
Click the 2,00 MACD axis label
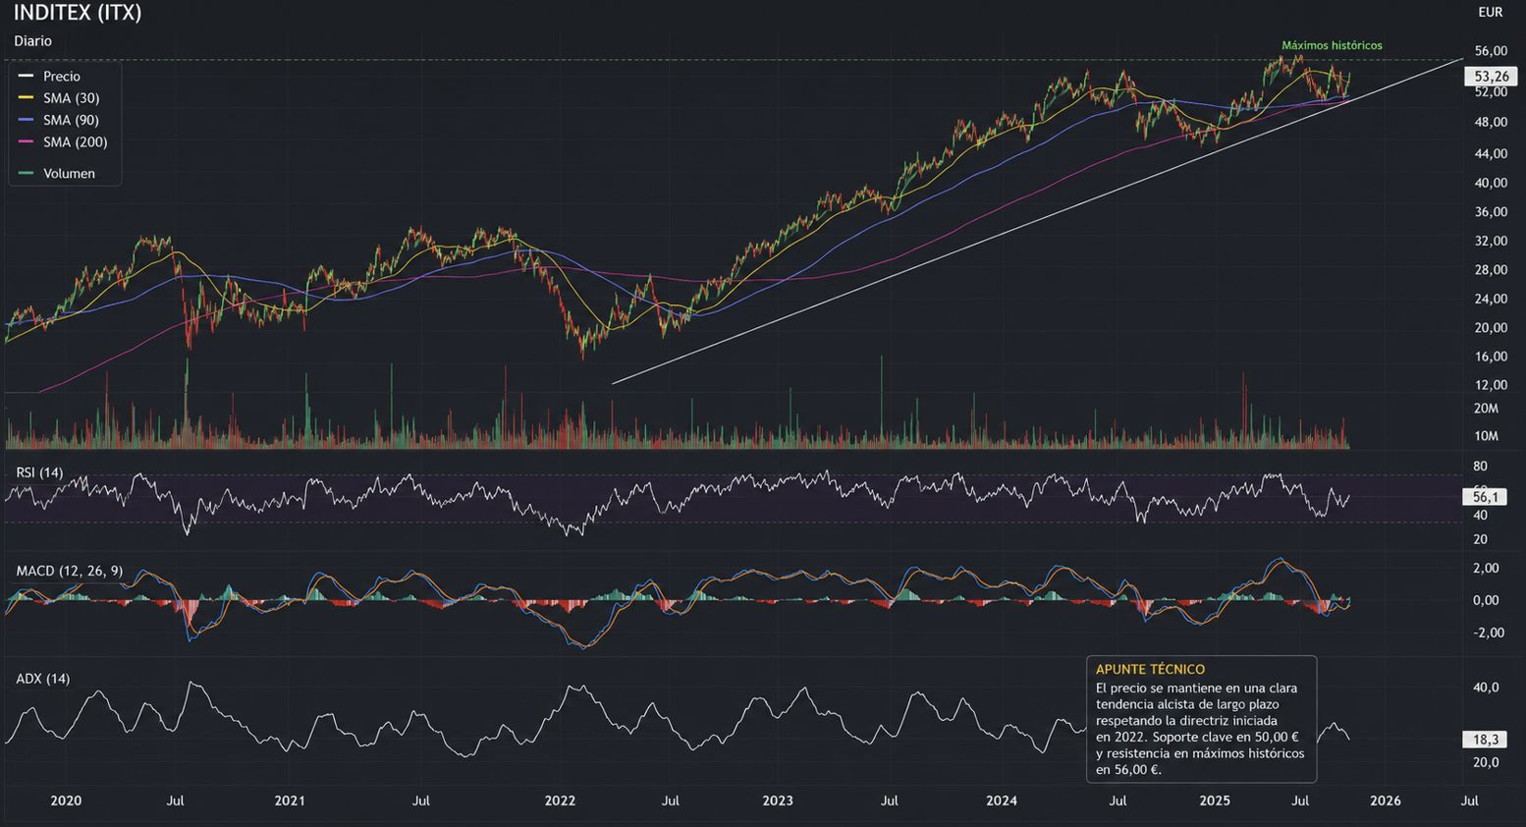(1487, 569)
